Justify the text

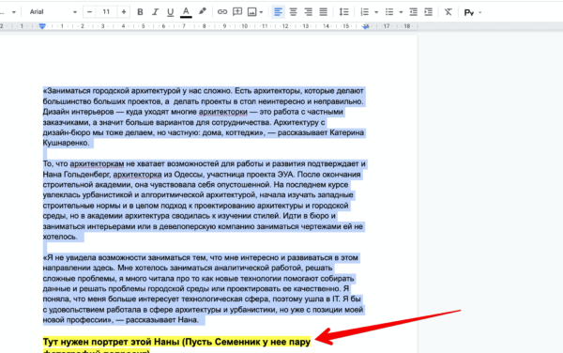click(323, 12)
